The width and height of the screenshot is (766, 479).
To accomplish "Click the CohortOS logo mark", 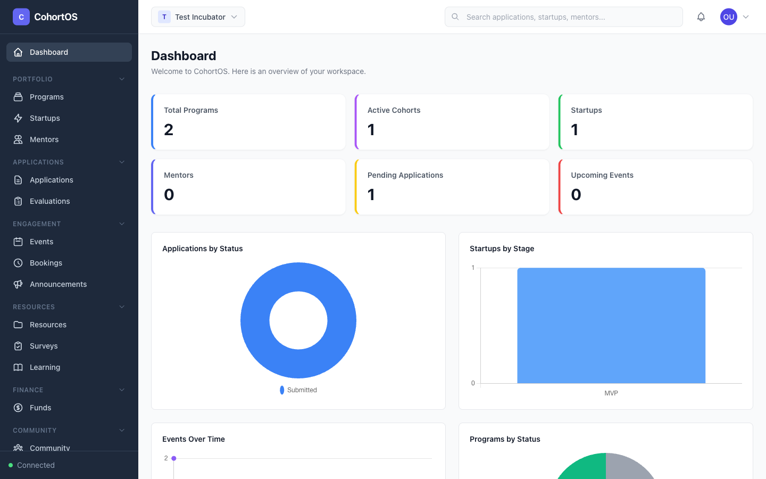I will 21,16.
